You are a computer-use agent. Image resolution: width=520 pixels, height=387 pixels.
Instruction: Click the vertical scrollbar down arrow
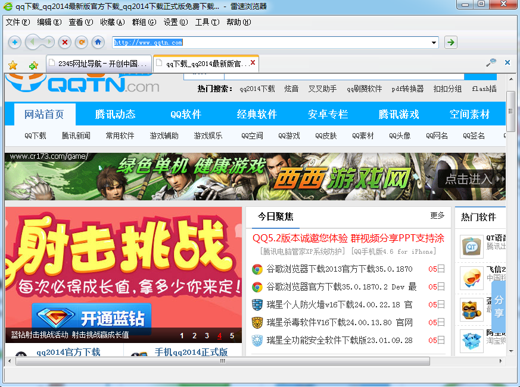510,351
